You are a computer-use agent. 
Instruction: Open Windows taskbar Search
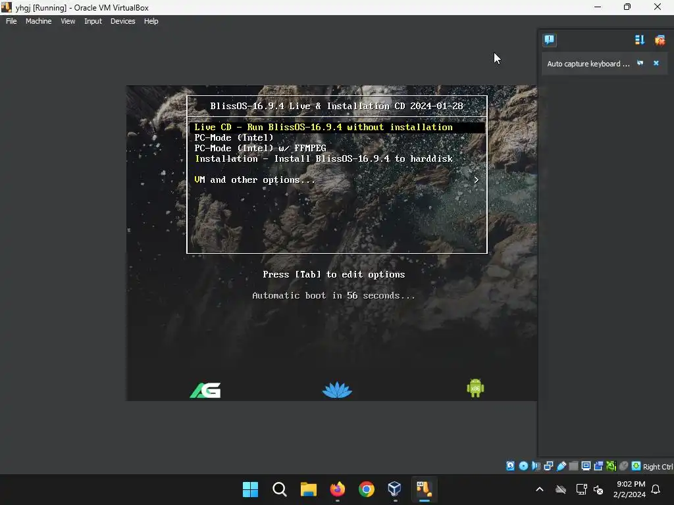pos(279,489)
